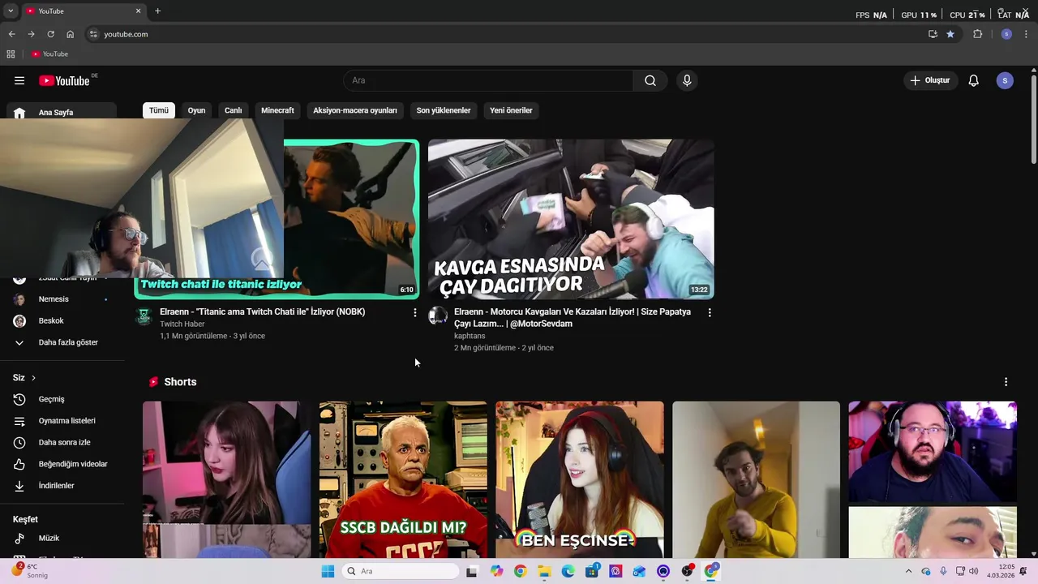Select the Canlı filter chip
1038x584 pixels.
234,110
